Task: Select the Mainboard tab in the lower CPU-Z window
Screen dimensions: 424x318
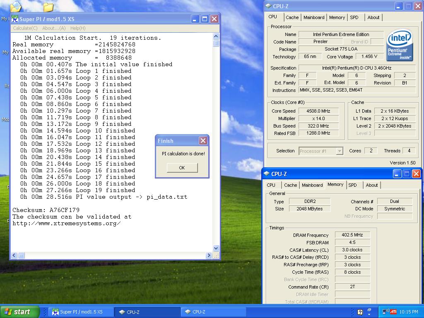Action: (312, 185)
